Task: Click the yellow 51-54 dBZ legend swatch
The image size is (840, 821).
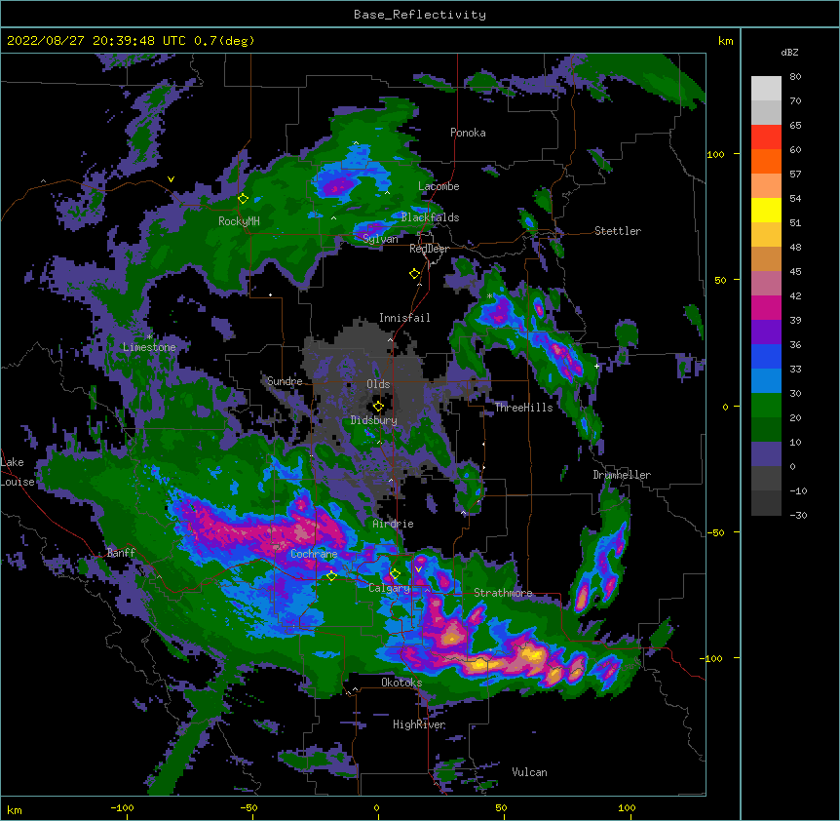Action: 766,210
